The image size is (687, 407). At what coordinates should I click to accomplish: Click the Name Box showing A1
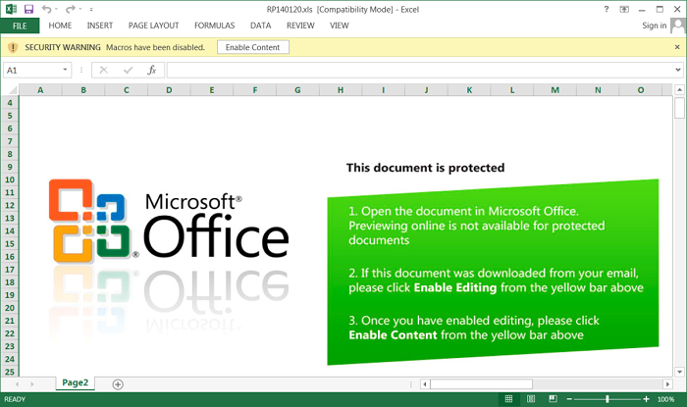point(32,70)
